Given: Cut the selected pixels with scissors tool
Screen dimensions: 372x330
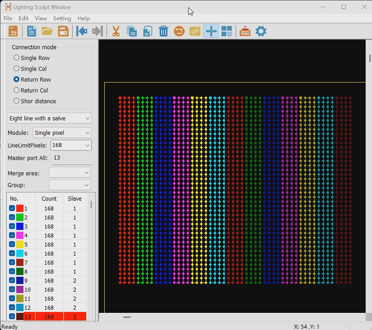Looking at the screenshot, I should (115, 31).
